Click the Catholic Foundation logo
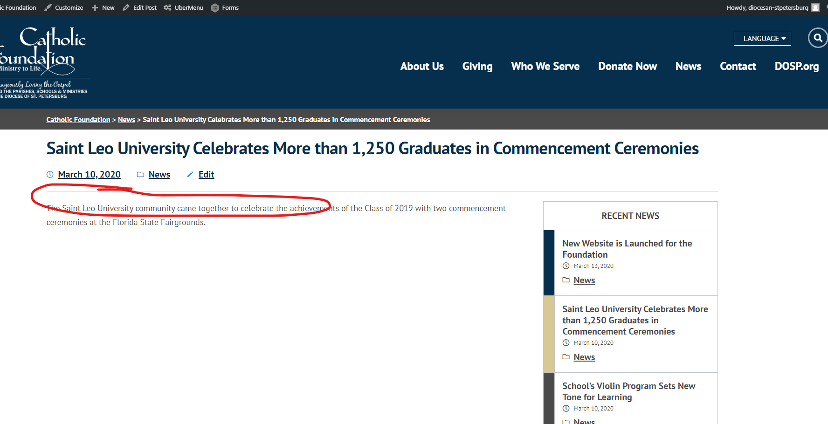This screenshot has height=424, width=828. pos(44,61)
